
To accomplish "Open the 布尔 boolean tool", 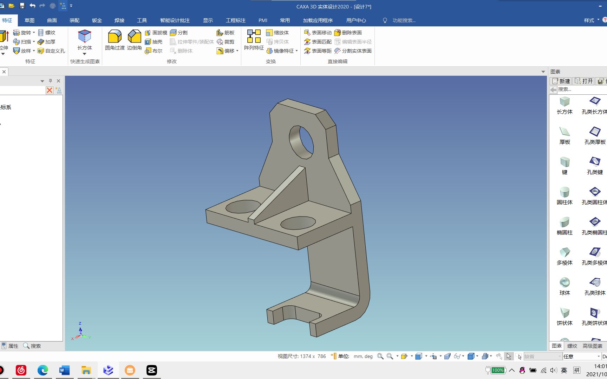I will [x=154, y=51].
